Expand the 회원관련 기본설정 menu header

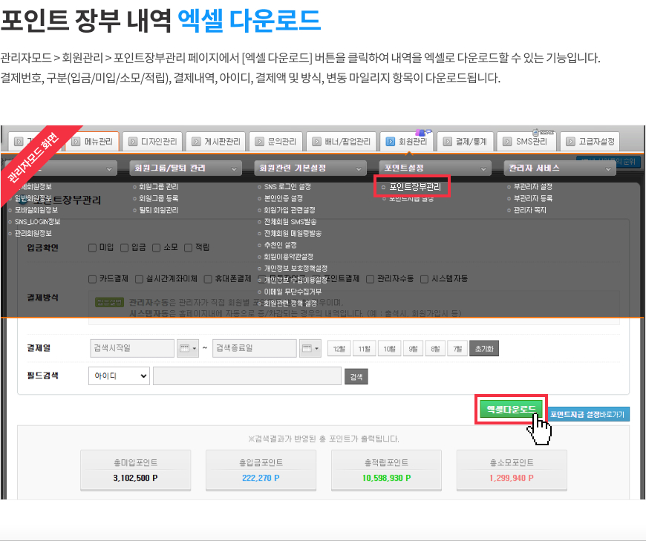pyautogui.click(x=310, y=168)
